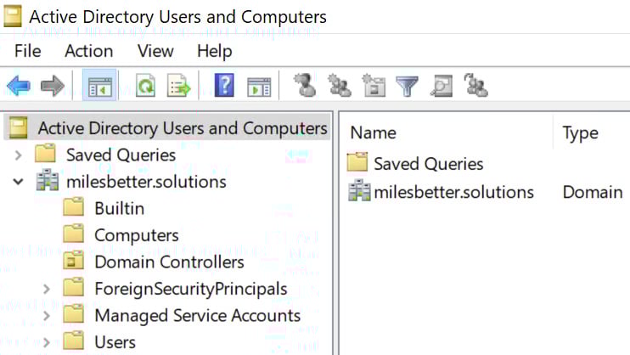
Task: Click the Back arrow toolbar icon
Action: [19, 86]
